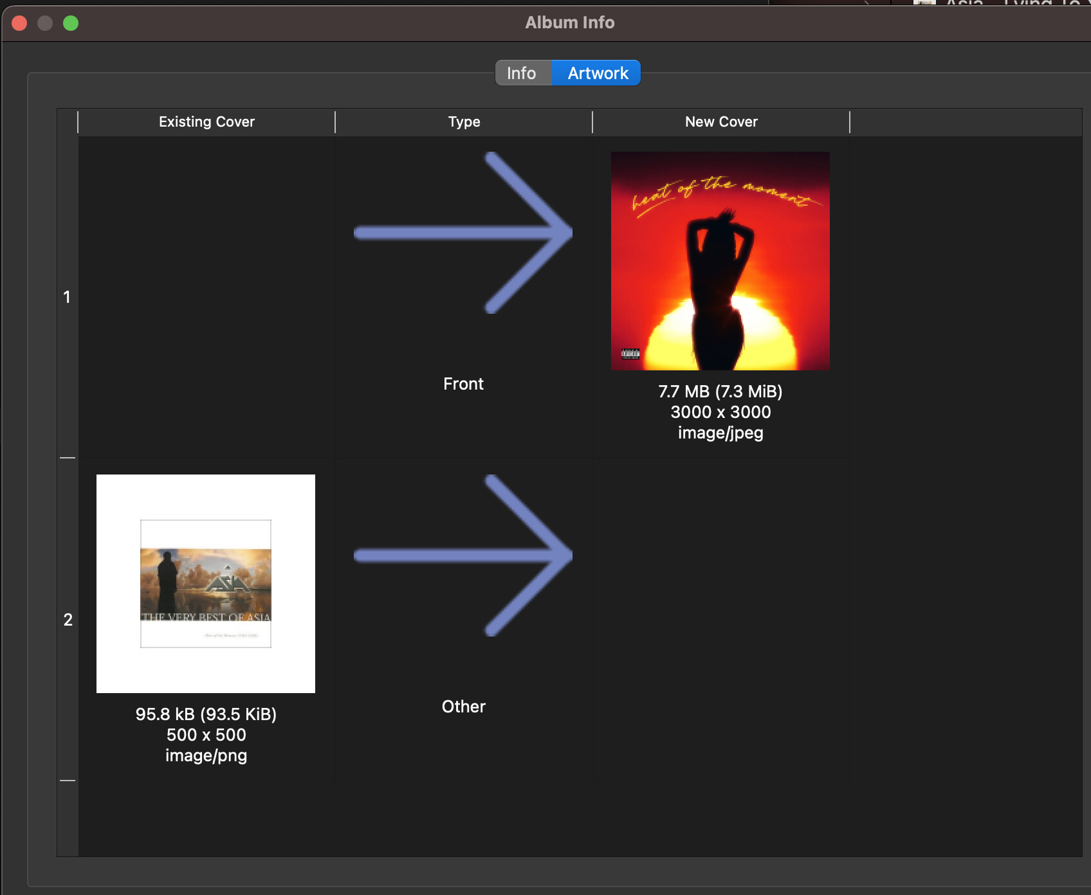Viewport: 1091px width, 895px height.
Task: Click the Type column header
Action: (x=464, y=122)
